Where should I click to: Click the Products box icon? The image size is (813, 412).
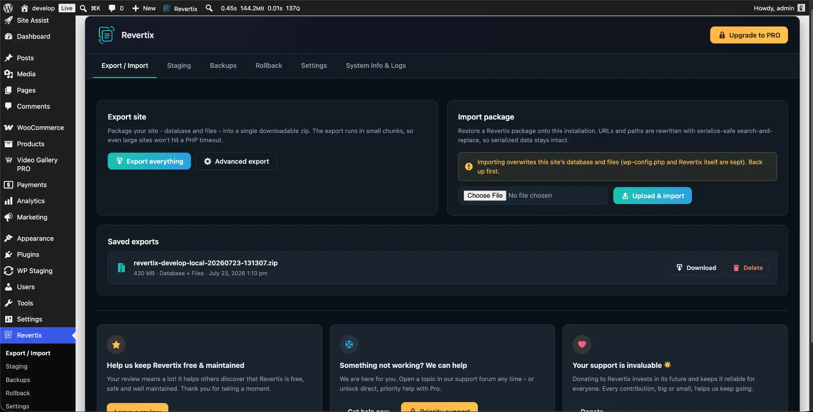click(x=8, y=144)
